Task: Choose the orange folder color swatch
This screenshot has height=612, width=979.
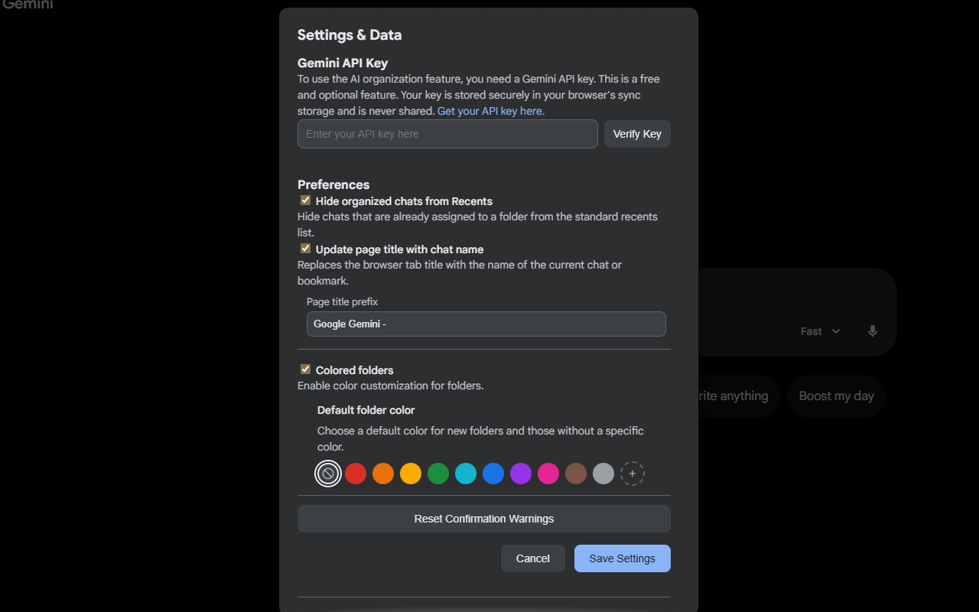Action: [x=383, y=474]
